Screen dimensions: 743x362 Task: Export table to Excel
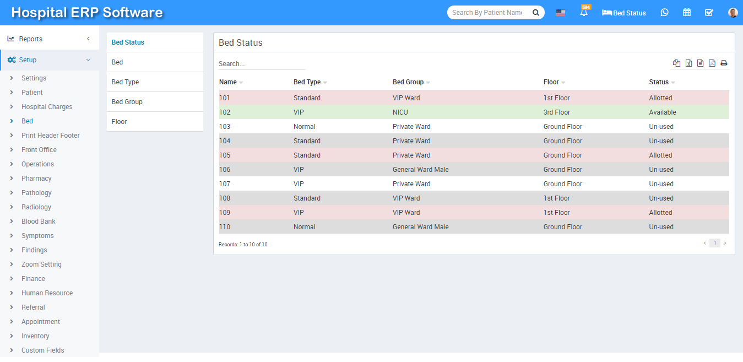(688, 63)
